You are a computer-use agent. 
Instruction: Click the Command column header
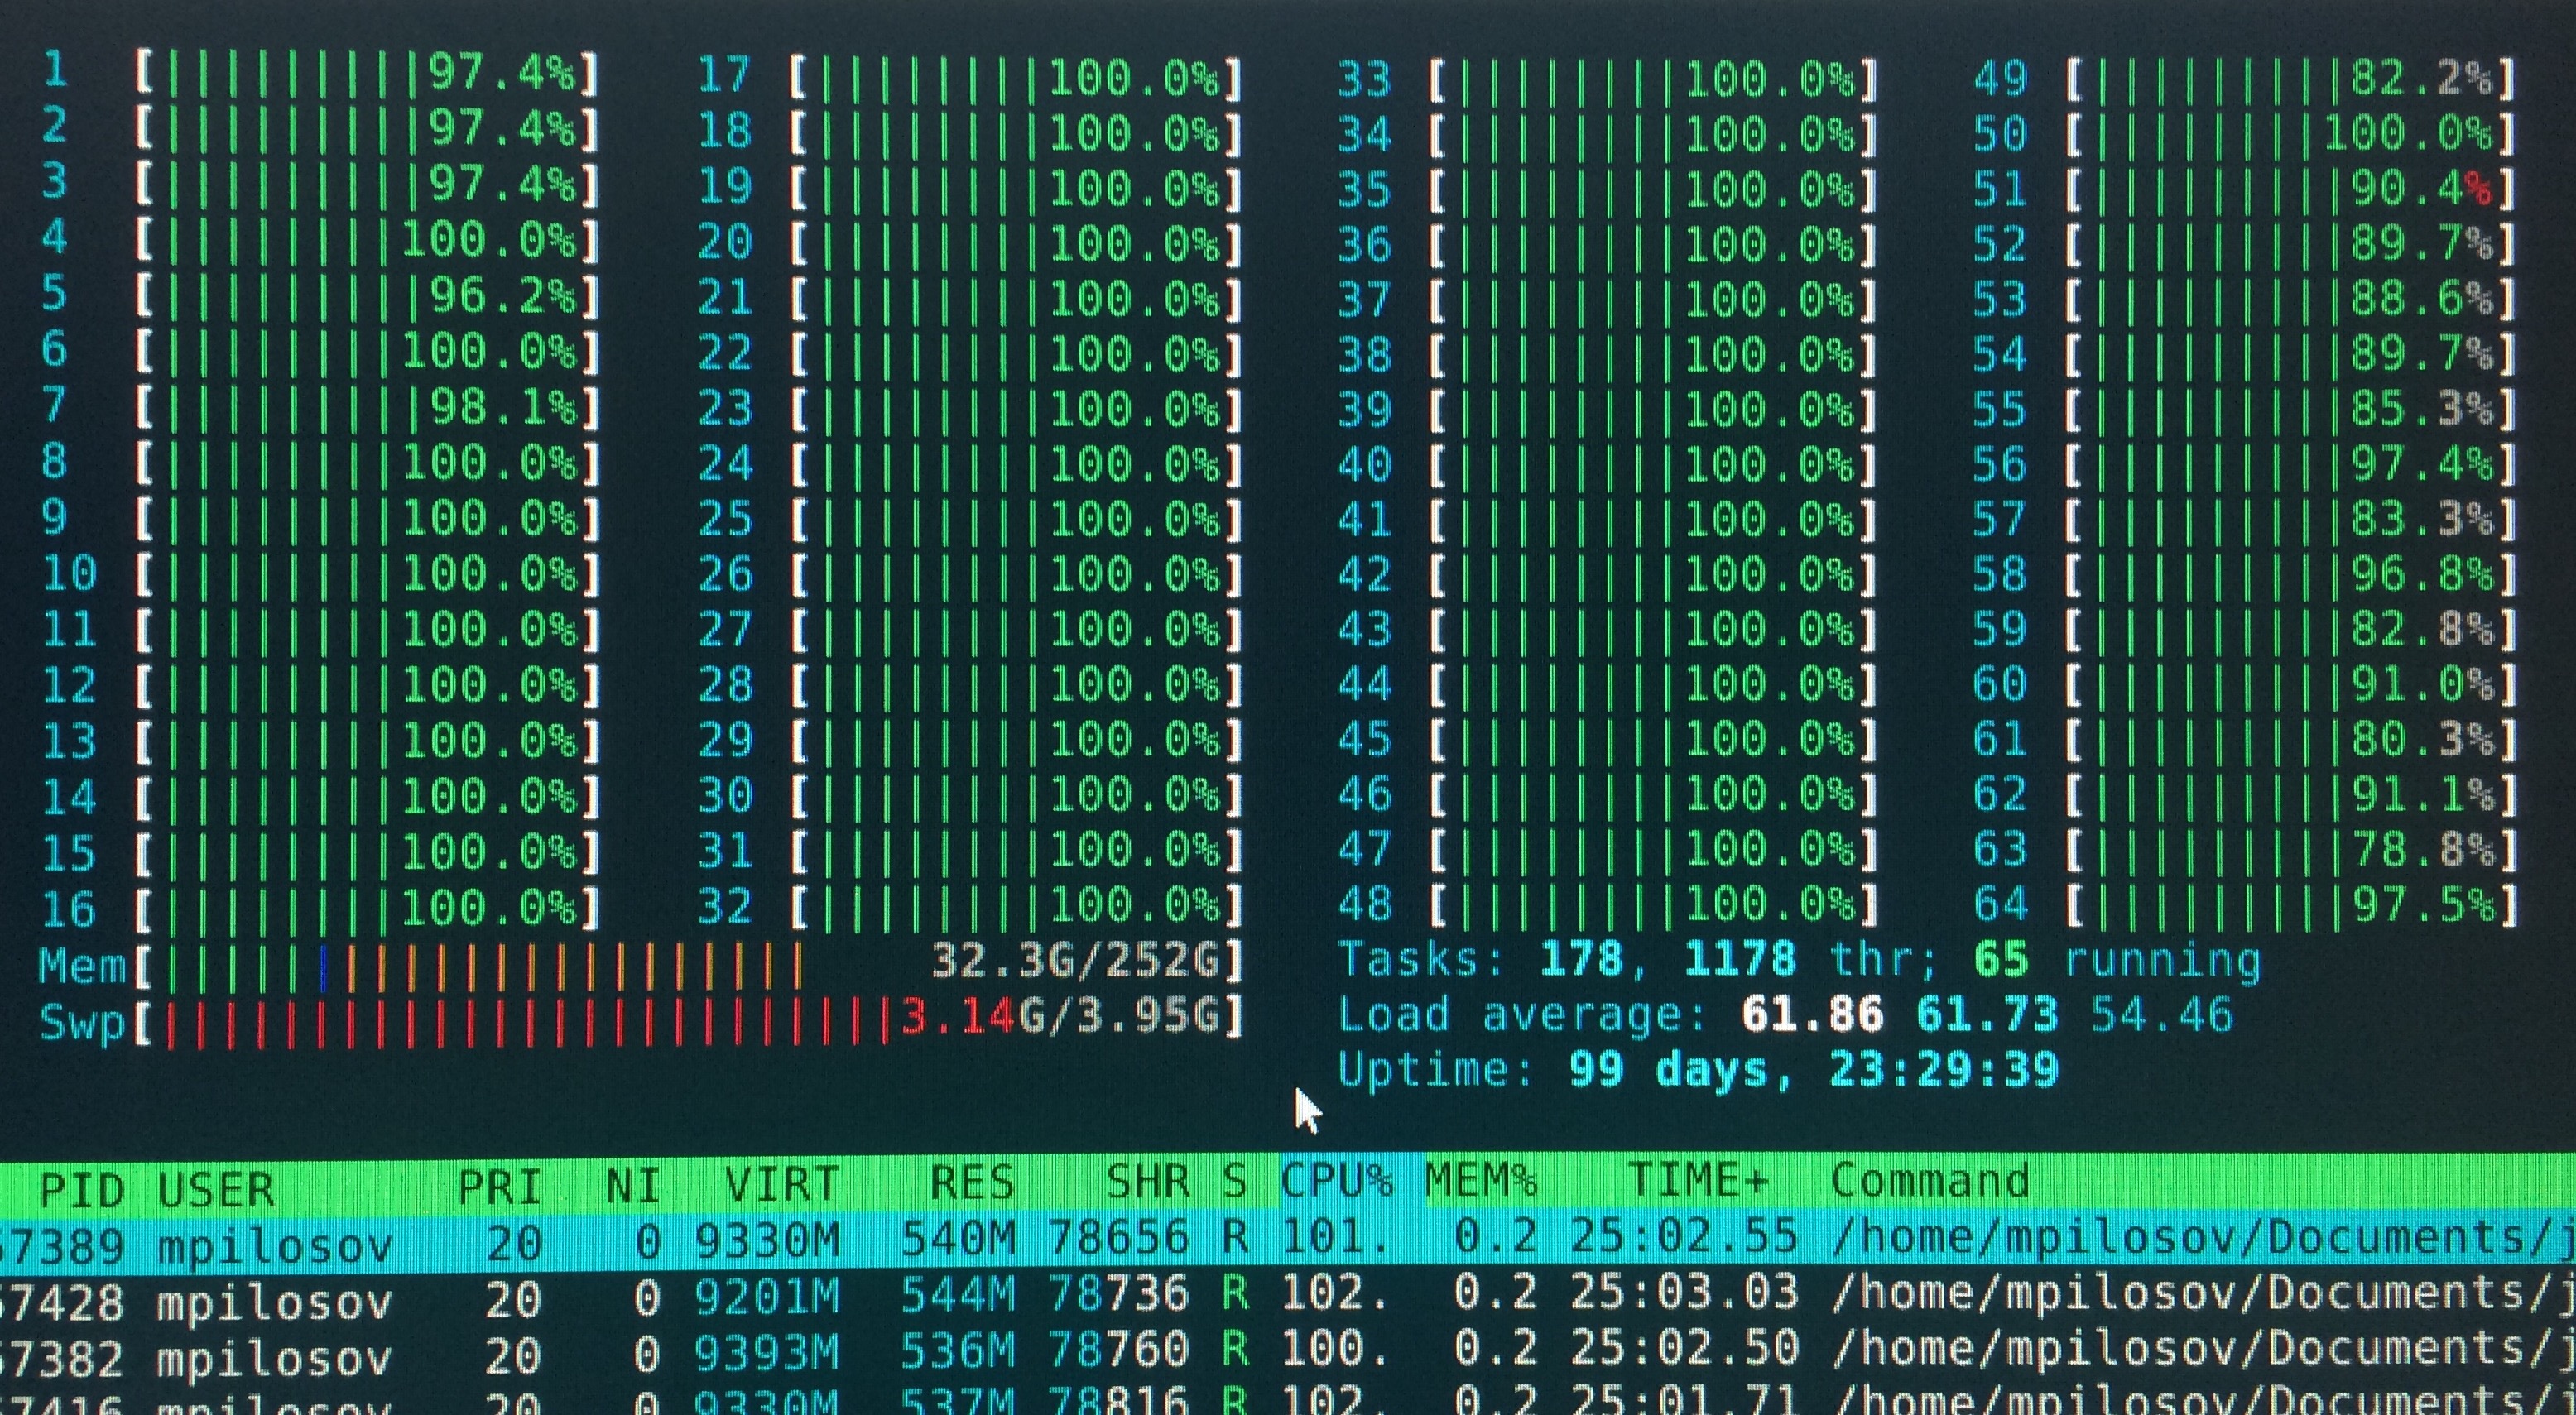click(x=1930, y=1182)
